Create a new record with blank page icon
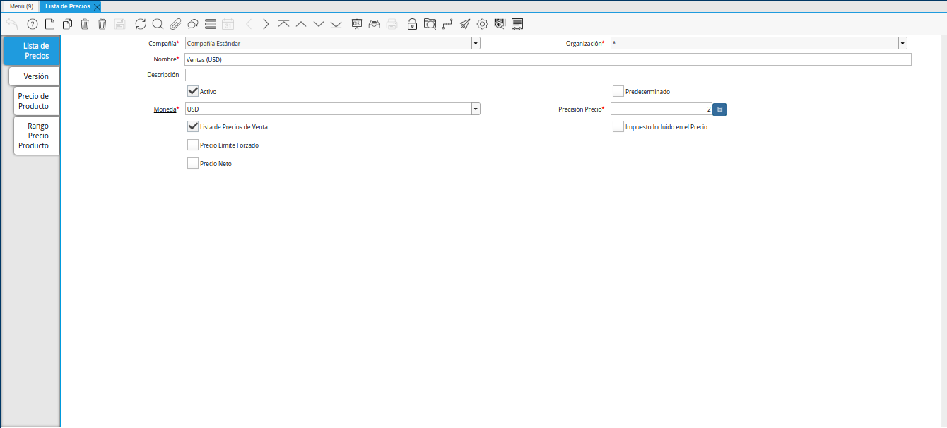 click(x=49, y=24)
